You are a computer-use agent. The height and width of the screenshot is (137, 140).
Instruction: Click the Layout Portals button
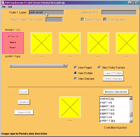click(113, 73)
